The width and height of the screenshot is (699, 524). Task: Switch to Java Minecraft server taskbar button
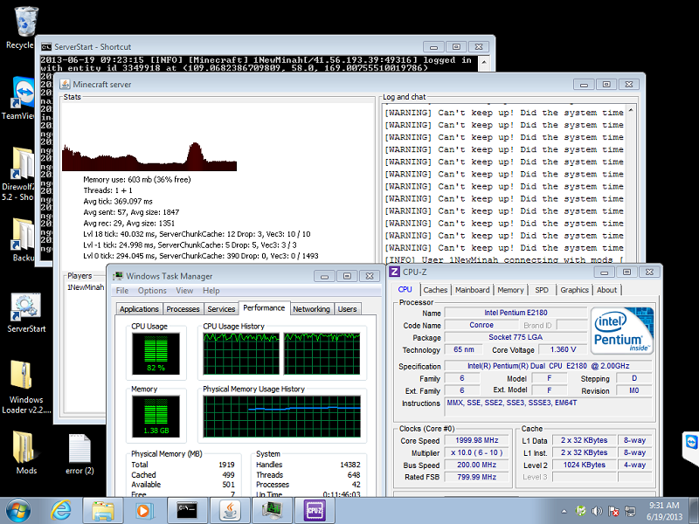tap(230, 511)
